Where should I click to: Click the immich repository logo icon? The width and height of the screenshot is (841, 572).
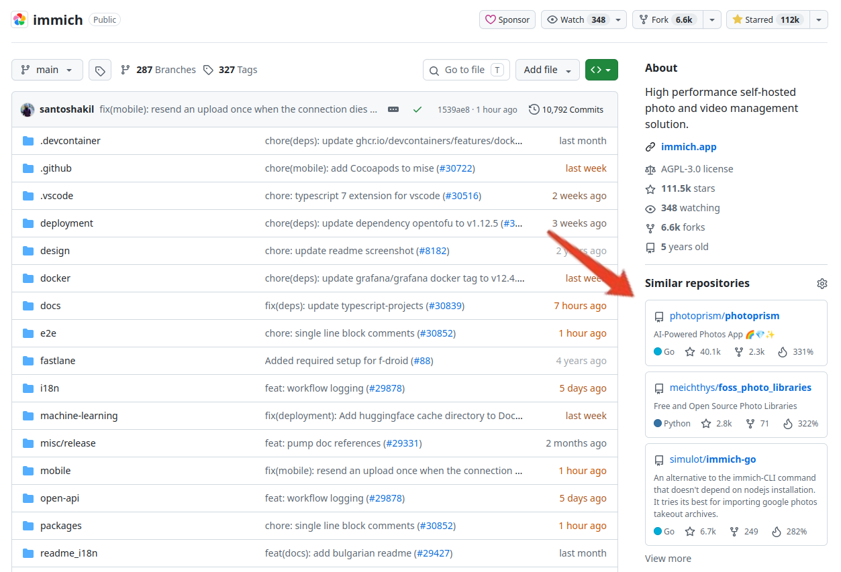click(19, 19)
